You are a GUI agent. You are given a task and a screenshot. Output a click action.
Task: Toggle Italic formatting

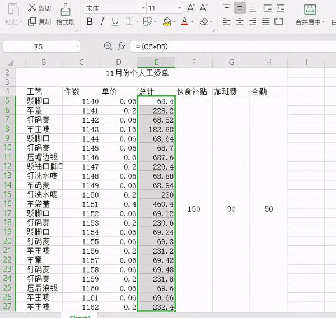pos(102,21)
